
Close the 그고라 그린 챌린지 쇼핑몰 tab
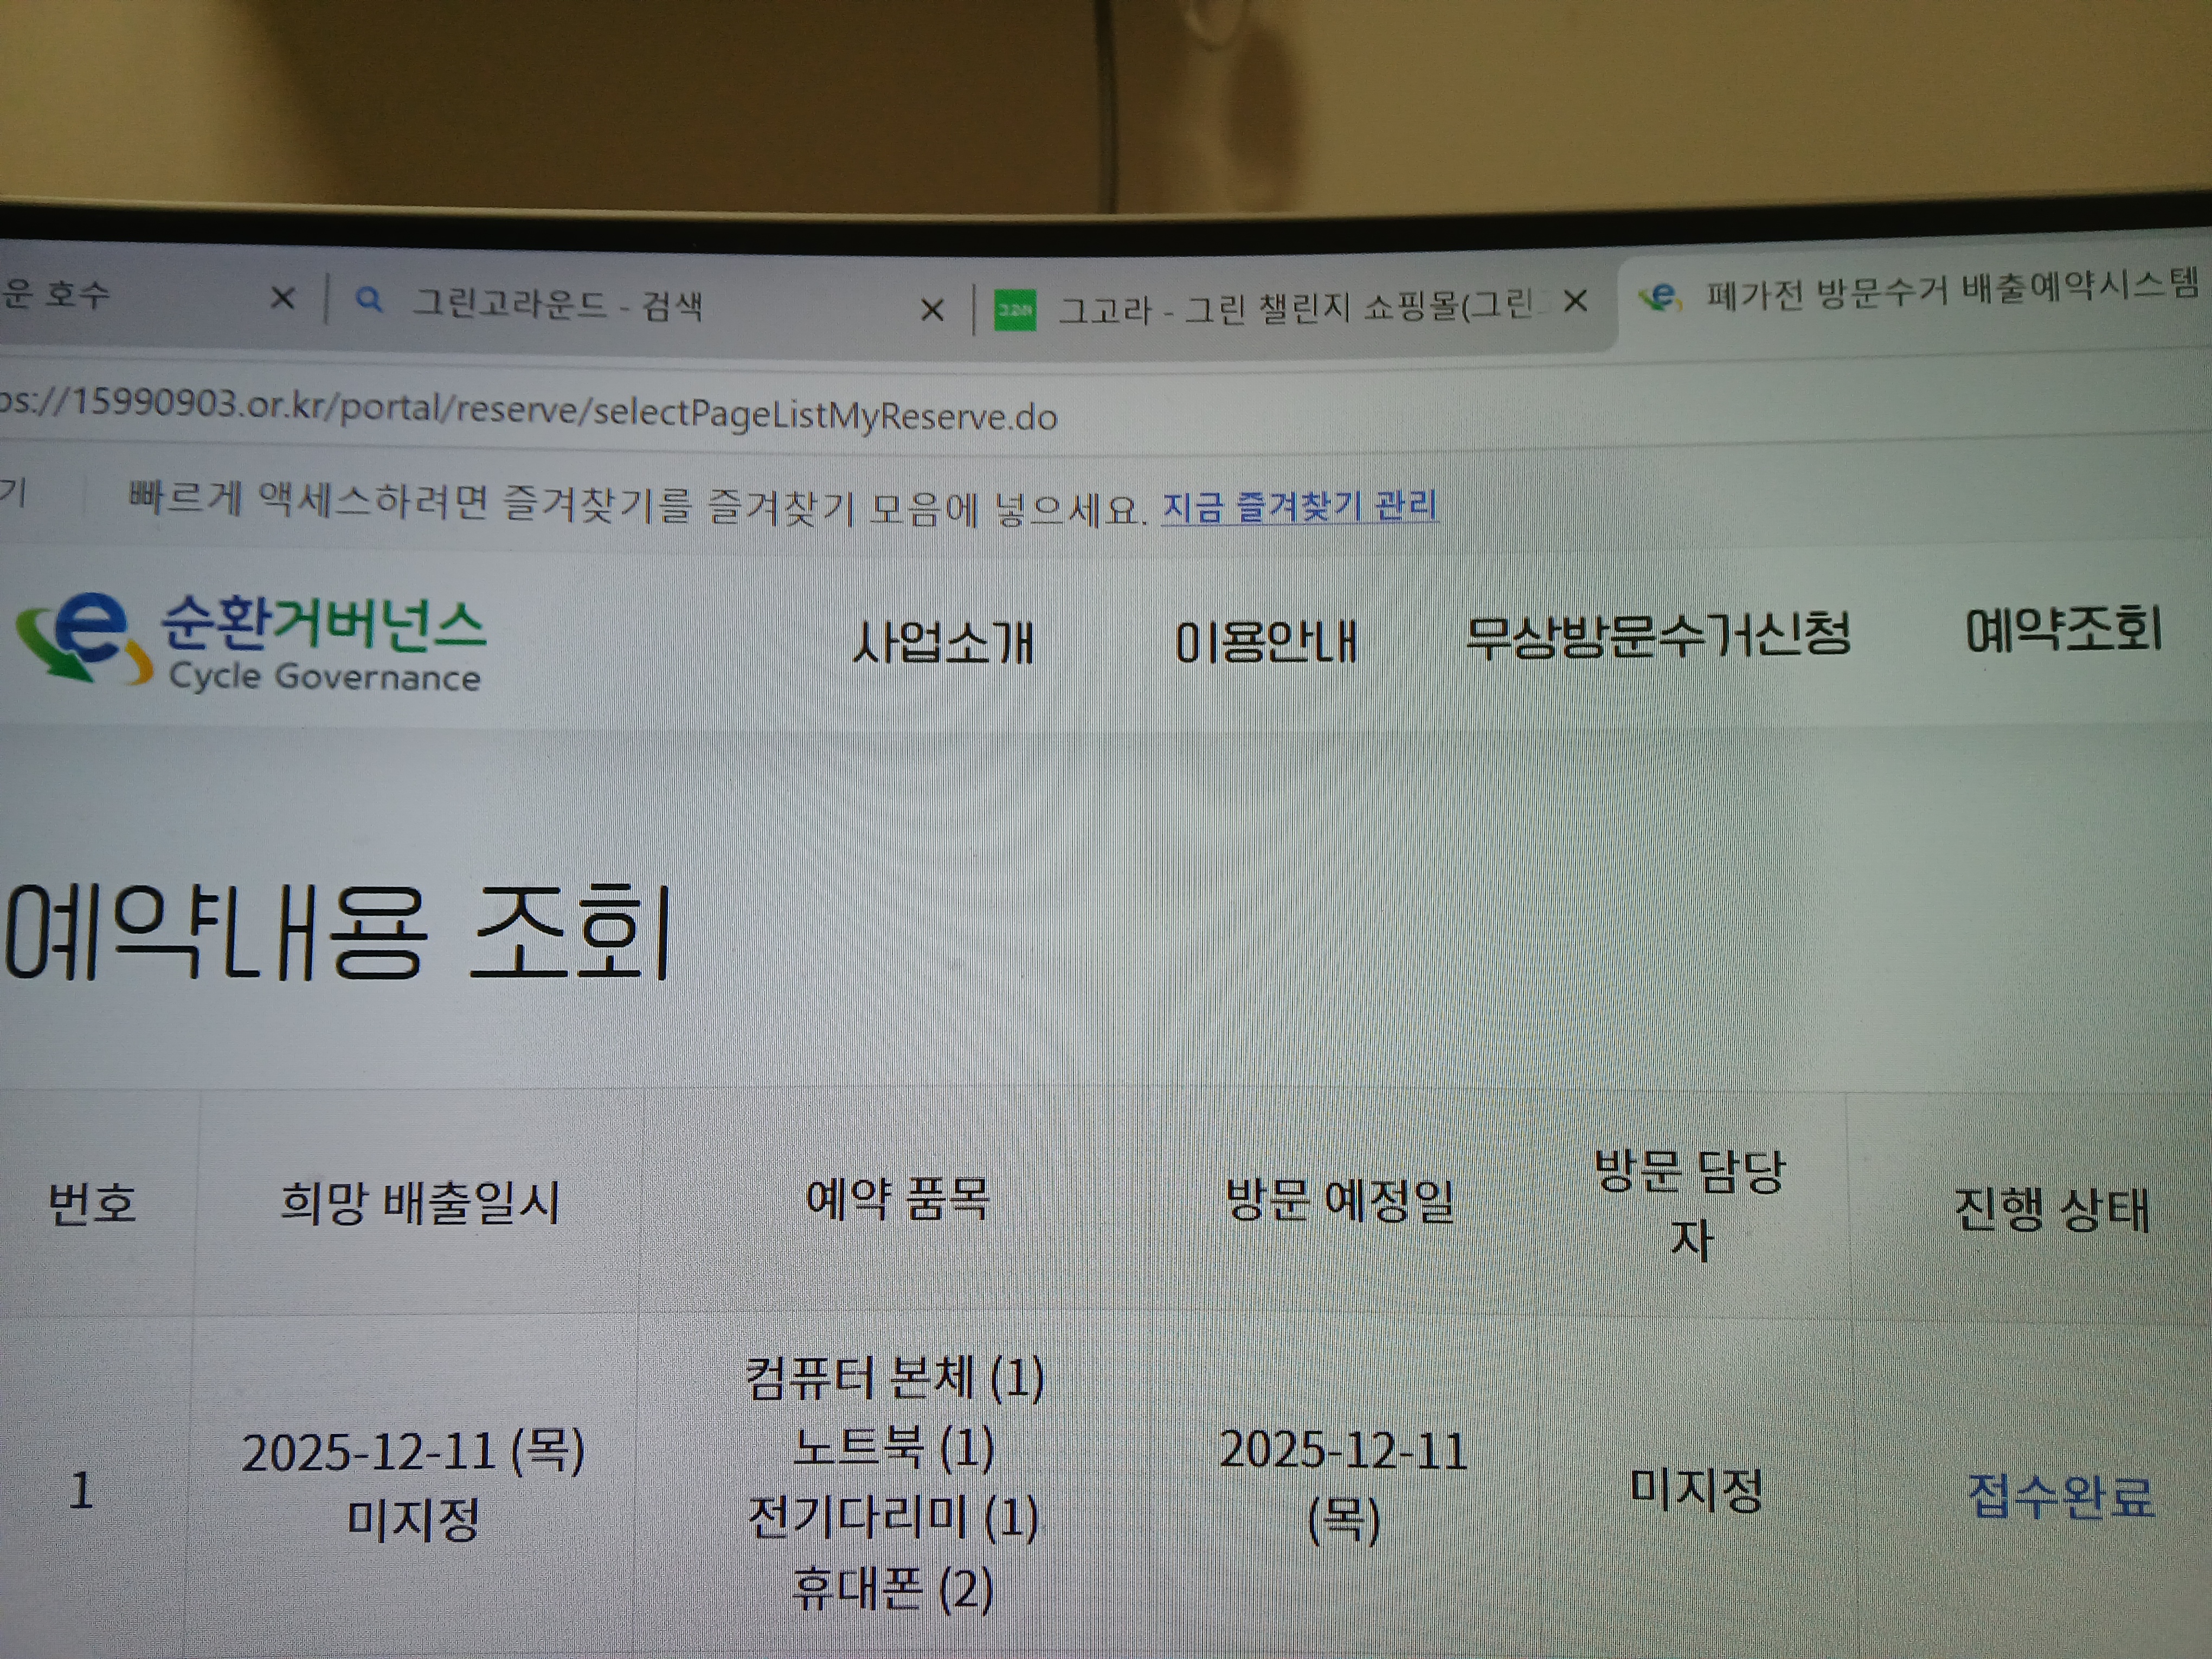click(1575, 301)
